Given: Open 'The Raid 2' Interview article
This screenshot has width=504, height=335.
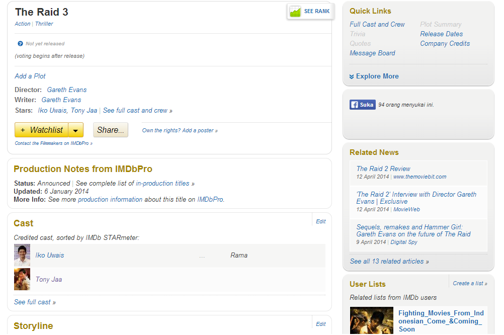Looking at the screenshot, I should click(x=416, y=198).
